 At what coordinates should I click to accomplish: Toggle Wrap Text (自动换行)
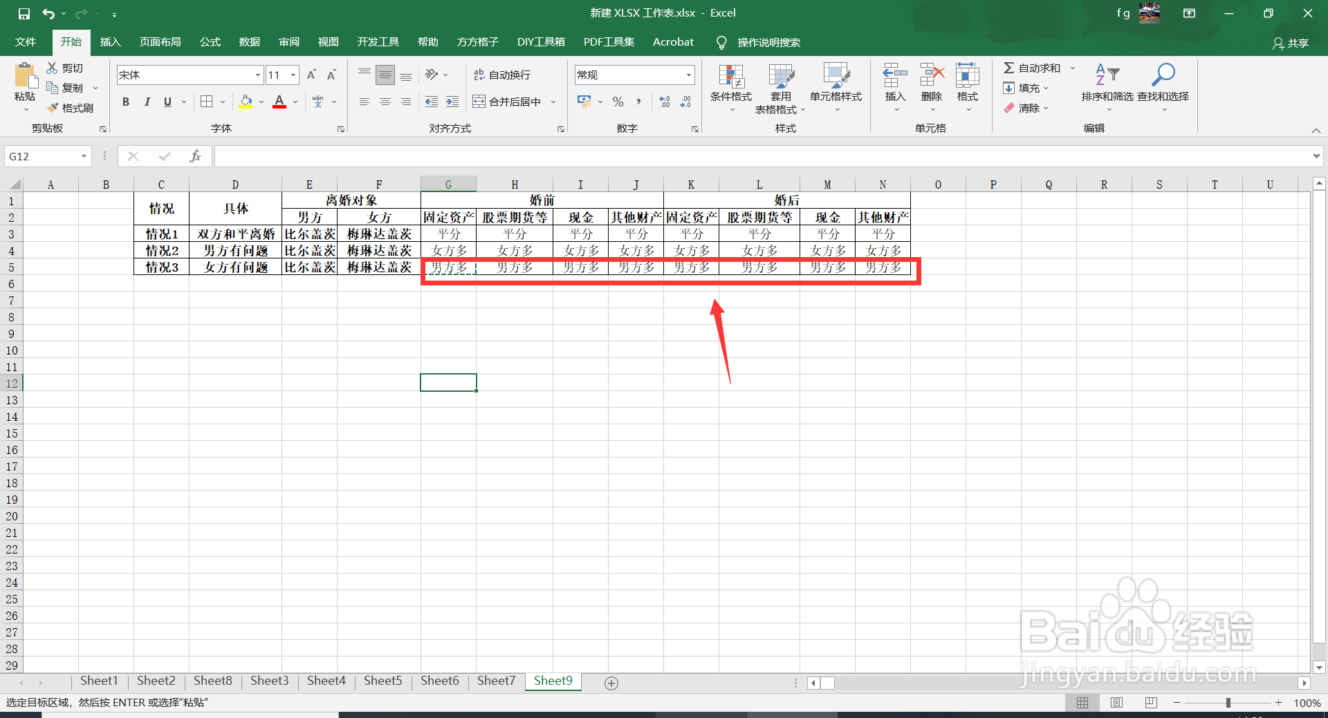[502, 75]
